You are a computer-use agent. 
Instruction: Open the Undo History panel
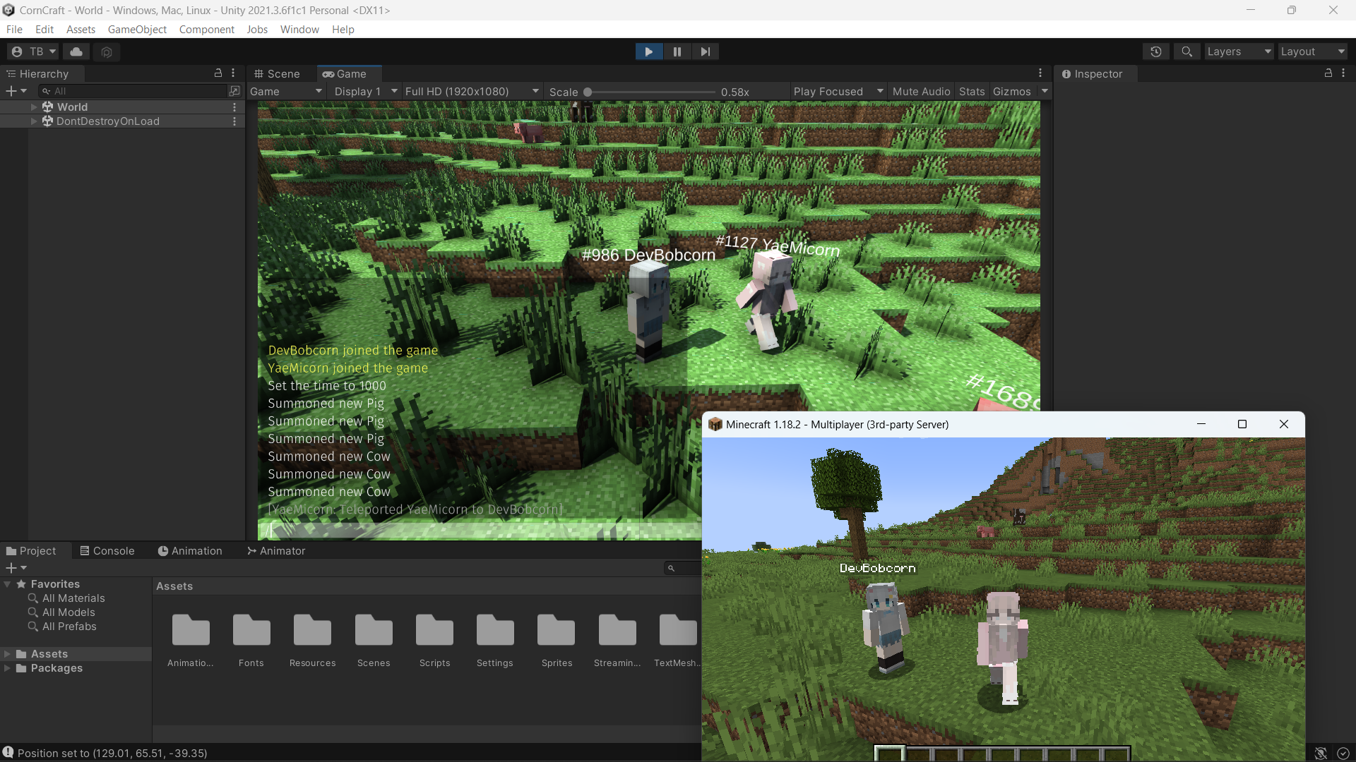1156,51
